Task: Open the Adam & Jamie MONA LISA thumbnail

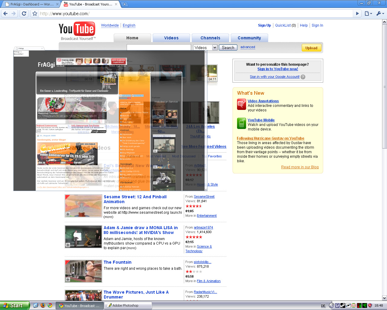Action: pyautogui.click(x=83, y=237)
